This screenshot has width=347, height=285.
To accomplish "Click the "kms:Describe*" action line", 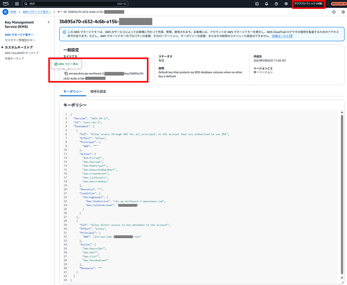I will pos(94,249).
